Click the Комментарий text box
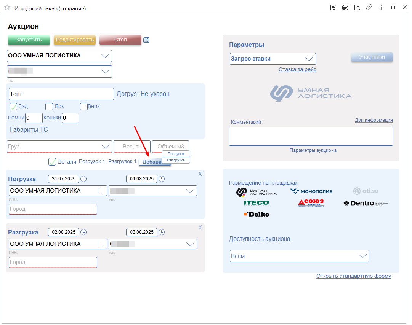The image size is (412, 325). [x=311, y=136]
